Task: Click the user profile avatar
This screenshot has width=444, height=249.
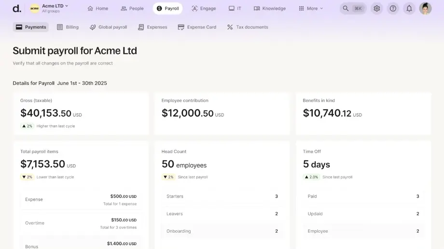Action: coord(425,8)
